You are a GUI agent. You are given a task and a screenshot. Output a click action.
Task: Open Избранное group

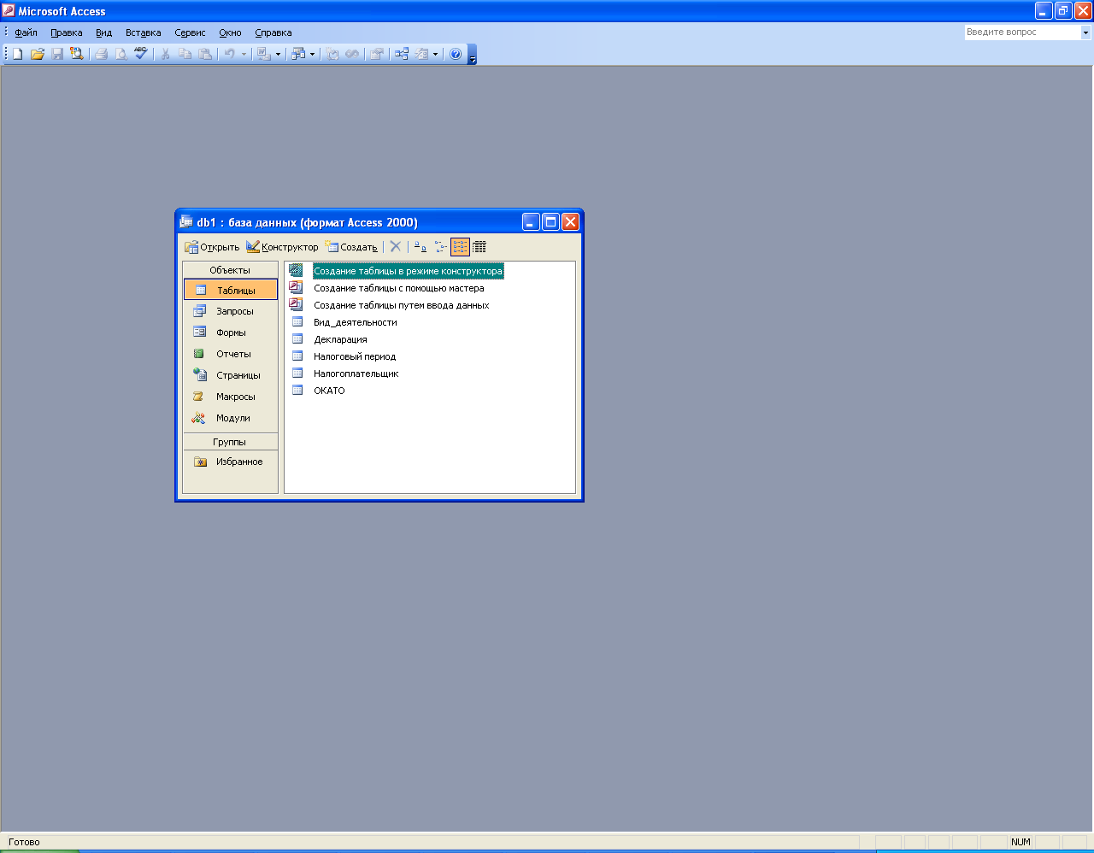231,462
